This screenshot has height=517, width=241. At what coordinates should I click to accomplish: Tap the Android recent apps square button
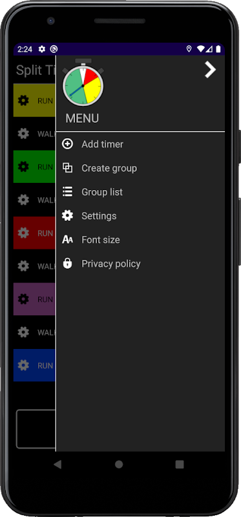(180, 464)
